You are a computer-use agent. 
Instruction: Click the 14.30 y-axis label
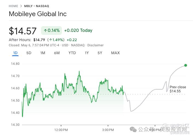click(15, 125)
